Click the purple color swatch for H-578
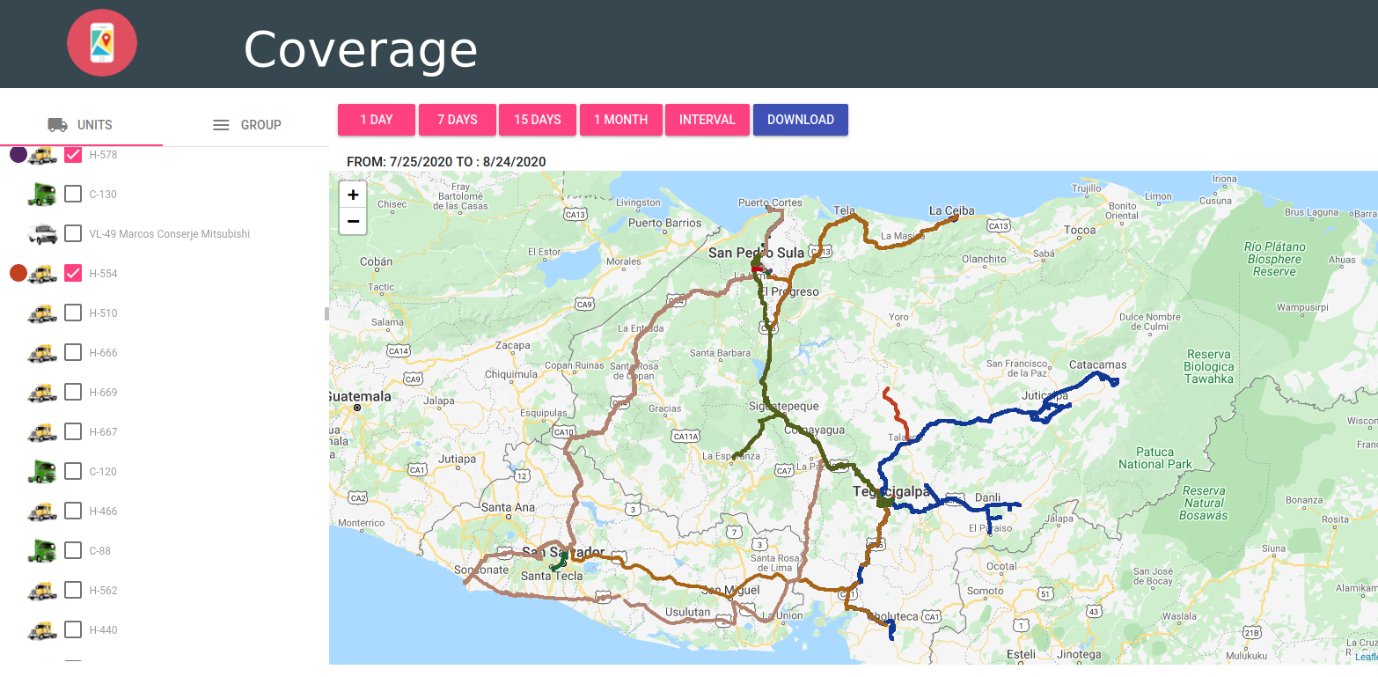Image resolution: width=1378 pixels, height=677 pixels. click(x=18, y=155)
